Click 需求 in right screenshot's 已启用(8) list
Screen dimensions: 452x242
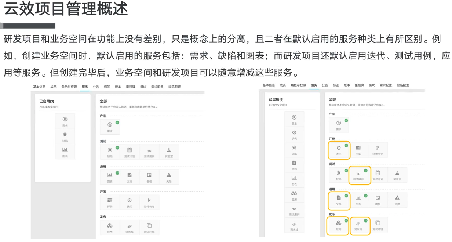pyautogui.click(x=294, y=120)
